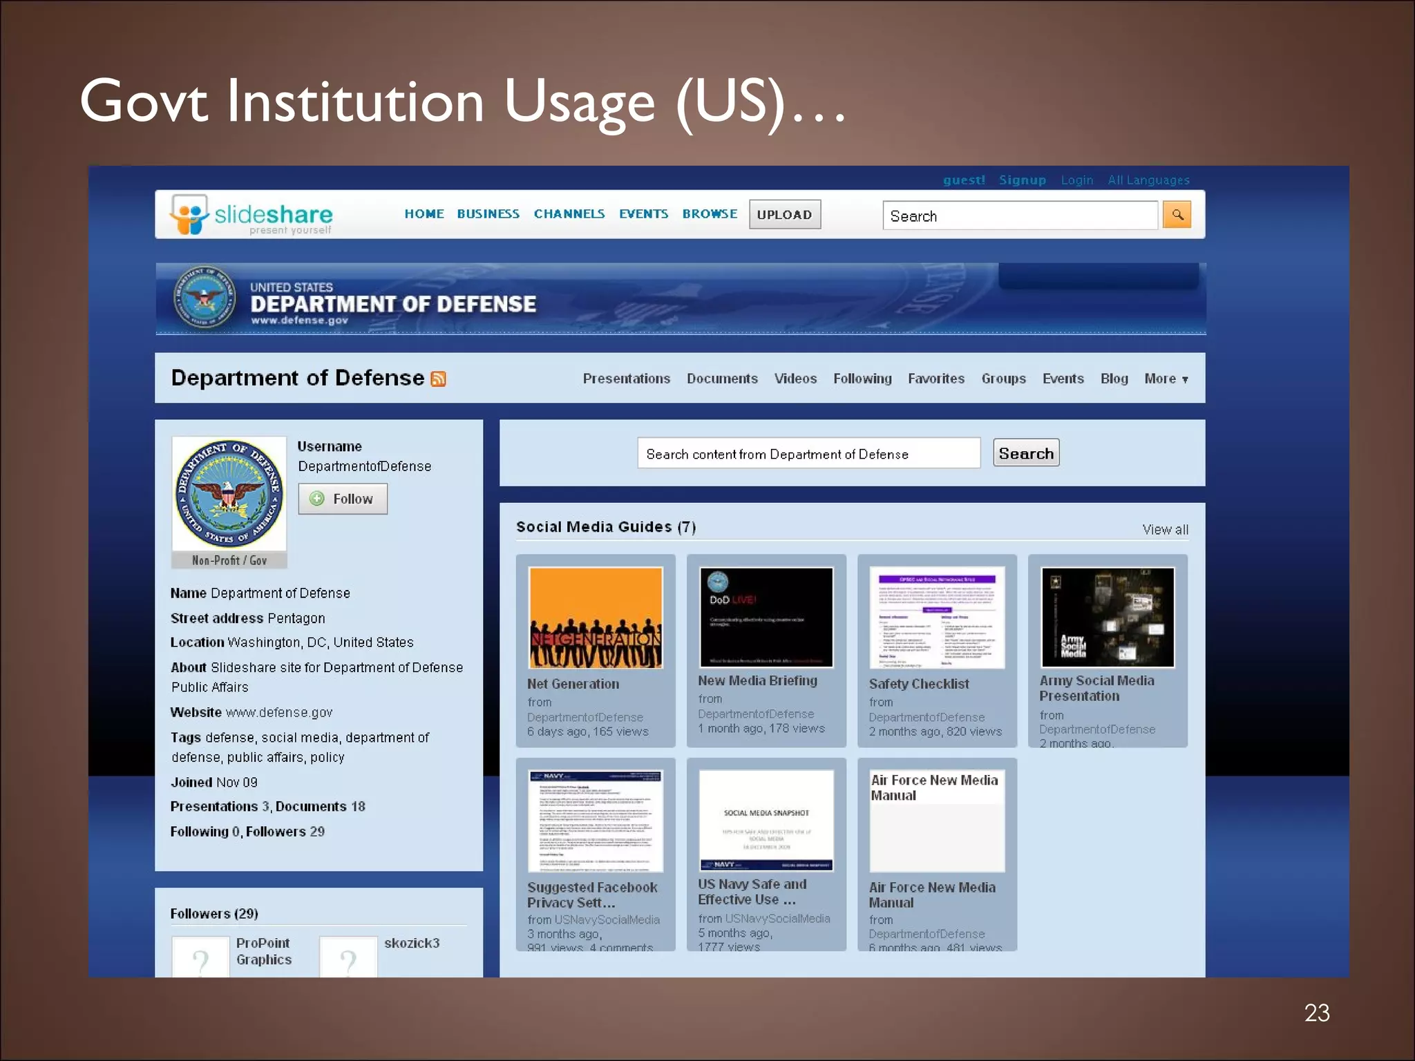Image resolution: width=1415 pixels, height=1061 pixels.
Task: Open the All Languages selector
Action: [x=1148, y=180]
